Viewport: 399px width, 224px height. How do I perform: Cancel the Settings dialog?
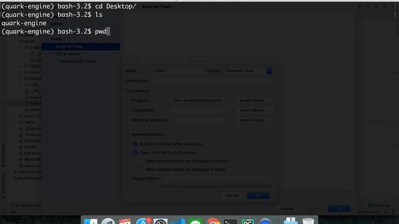(x=287, y=208)
